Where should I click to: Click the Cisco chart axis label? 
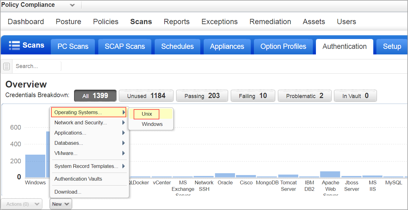pyautogui.click(x=246, y=182)
